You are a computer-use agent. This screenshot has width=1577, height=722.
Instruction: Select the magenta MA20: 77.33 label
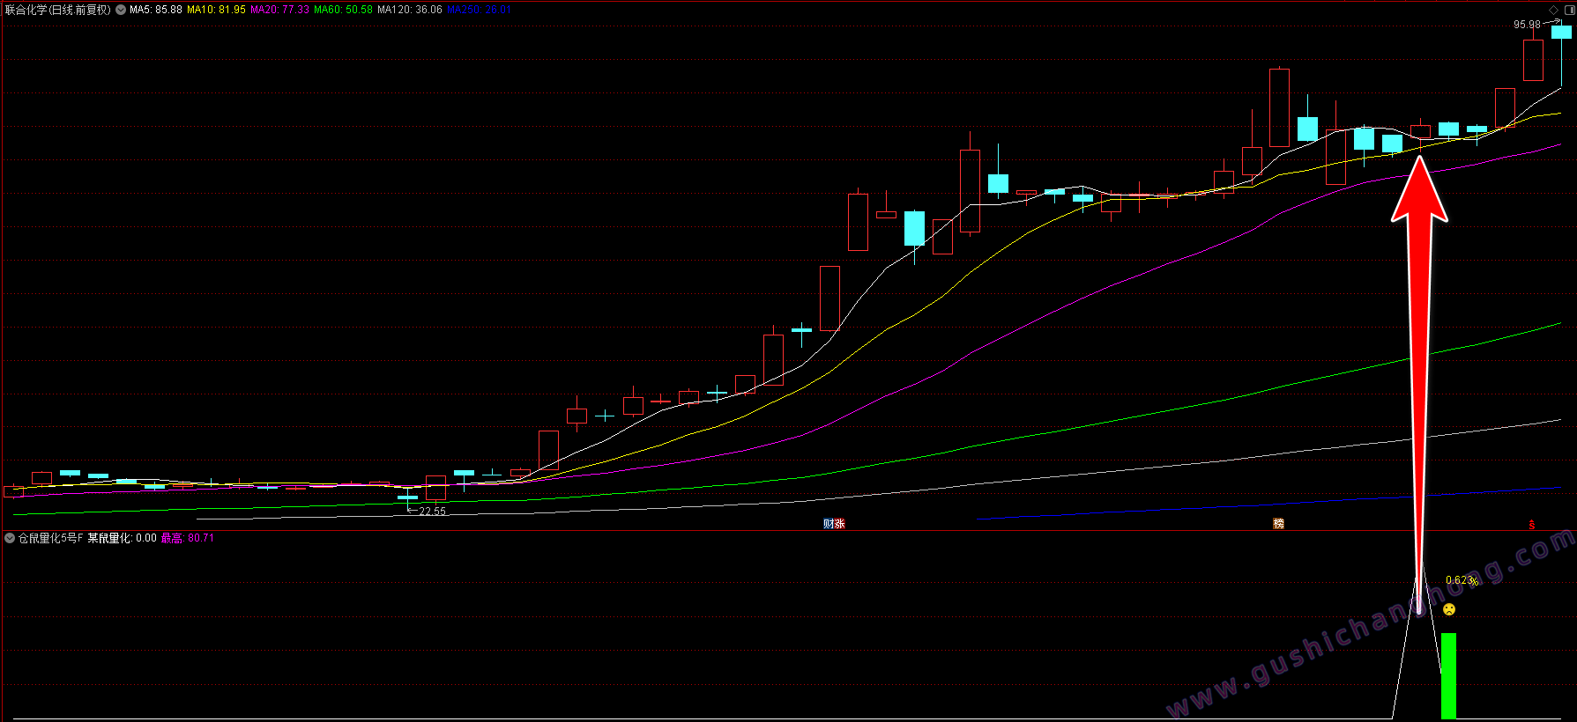click(x=279, y=10)
